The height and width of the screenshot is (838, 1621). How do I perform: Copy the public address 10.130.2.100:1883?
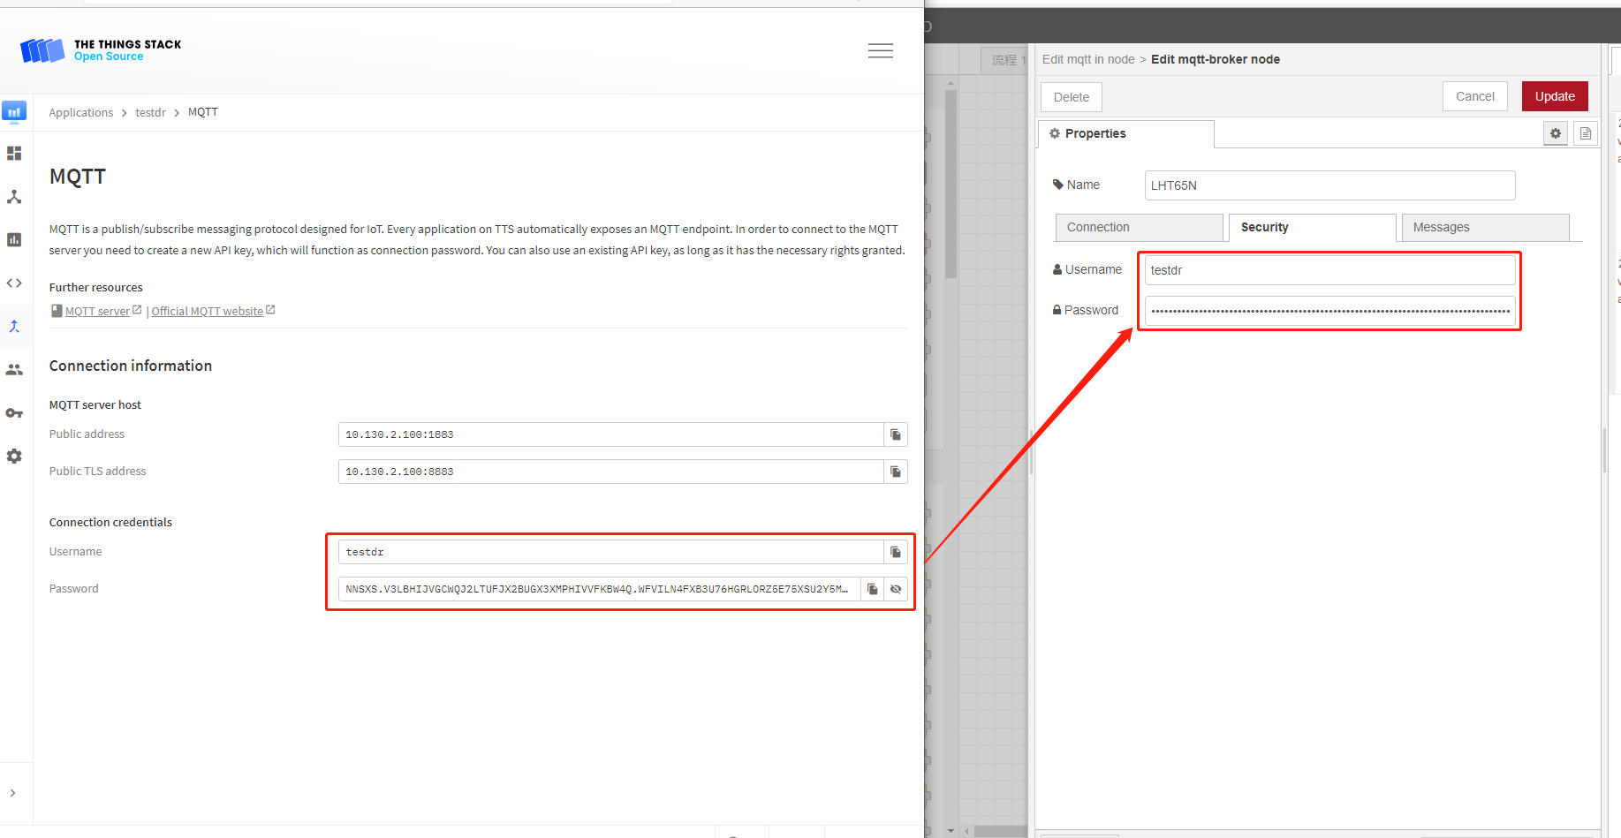point(896,434)
